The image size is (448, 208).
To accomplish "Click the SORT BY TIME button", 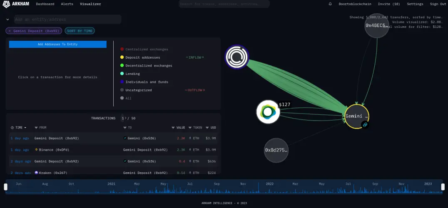I will (x=80, y=31).
